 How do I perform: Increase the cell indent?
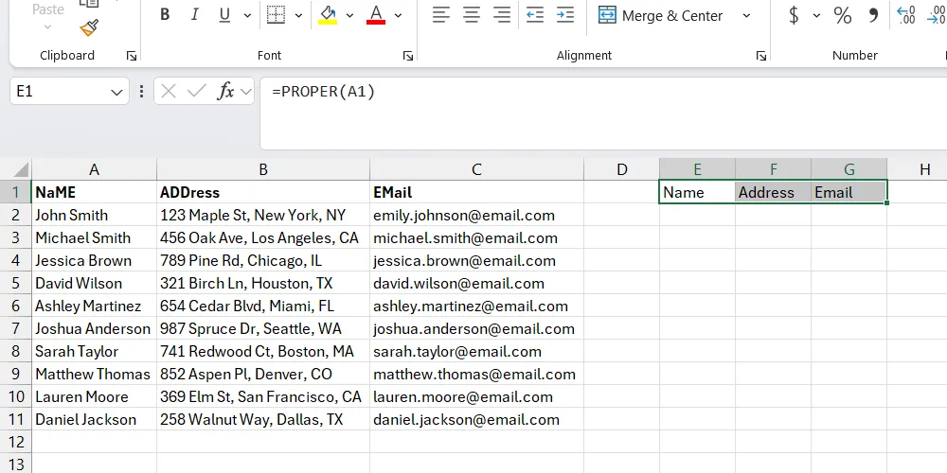pos(564,15)
